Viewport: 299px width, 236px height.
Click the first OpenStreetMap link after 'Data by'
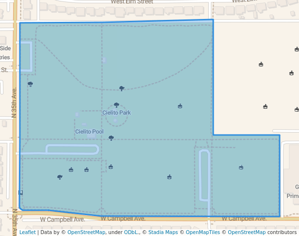[x=86, y=232]
